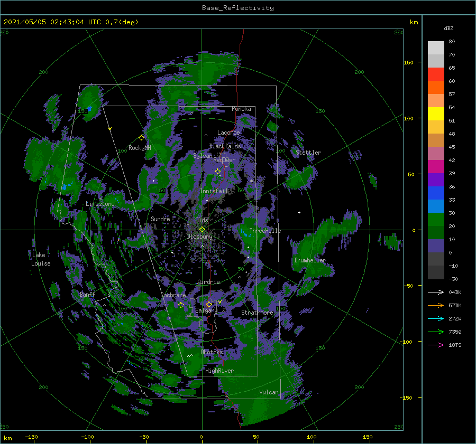Viewport: 476px width, 444px height.
Task: Click the Drumheller label
Action: (310, 260)
